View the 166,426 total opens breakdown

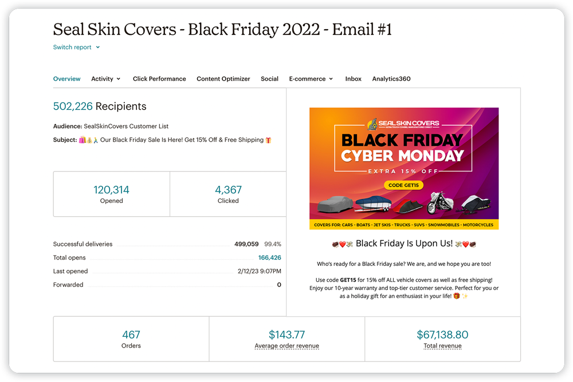(x=269, y=257)
